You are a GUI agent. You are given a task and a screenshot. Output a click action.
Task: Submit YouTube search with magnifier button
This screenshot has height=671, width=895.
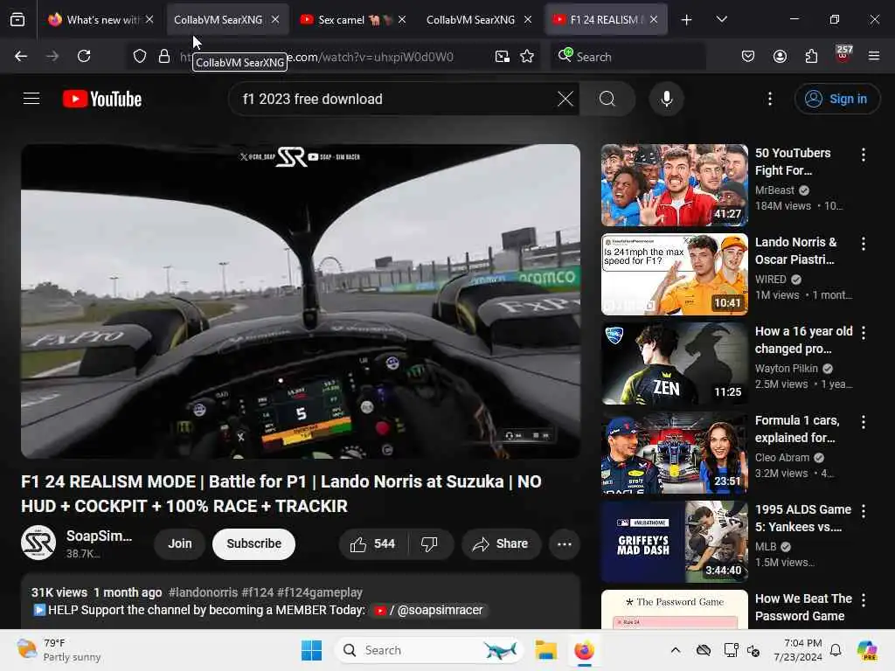coord(607,99)
